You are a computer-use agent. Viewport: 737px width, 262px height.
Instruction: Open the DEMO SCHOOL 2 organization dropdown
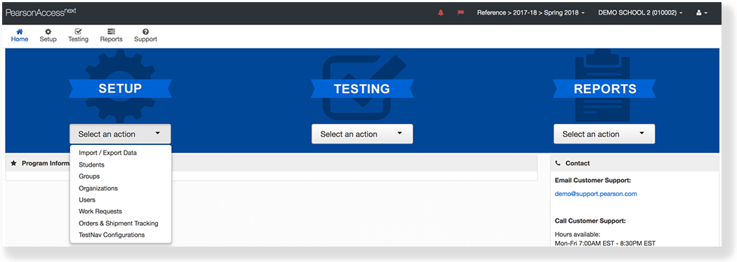640,13
